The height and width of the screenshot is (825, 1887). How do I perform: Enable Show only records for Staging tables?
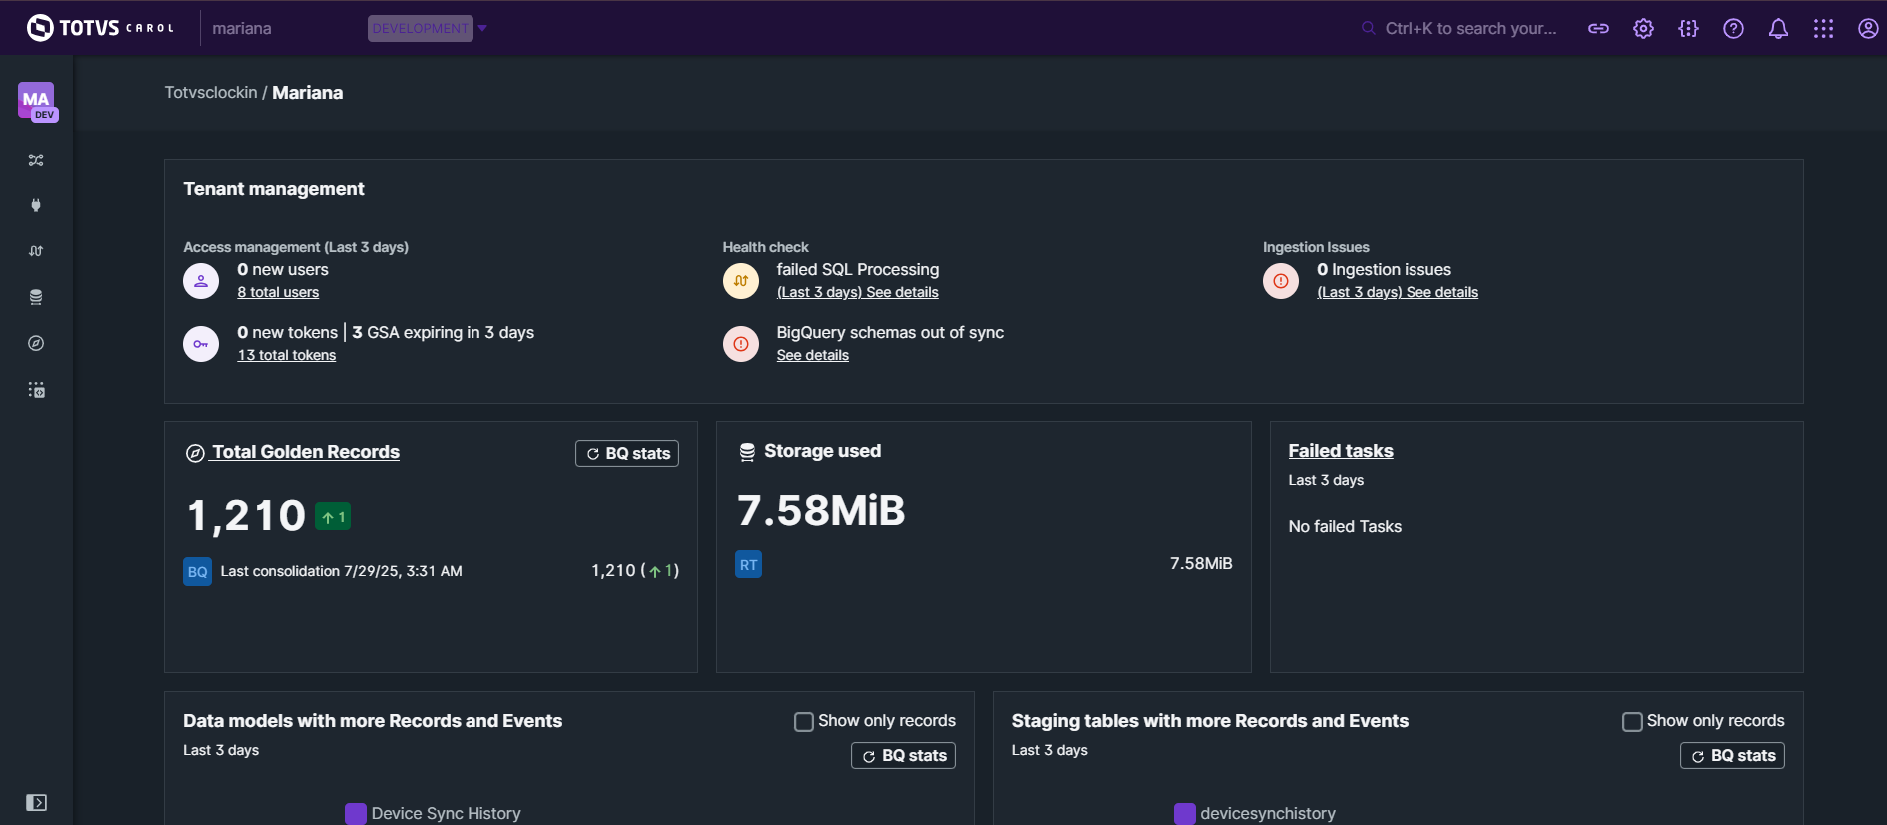pyautogui.click(x=1632, y=721)
